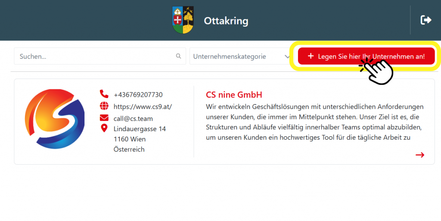Click the Ottakring coat of arms logo

[x=183, y=20]
